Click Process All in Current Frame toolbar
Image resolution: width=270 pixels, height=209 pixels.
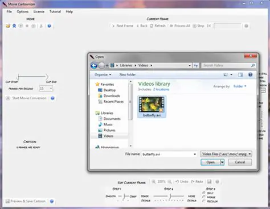point(180,26)
